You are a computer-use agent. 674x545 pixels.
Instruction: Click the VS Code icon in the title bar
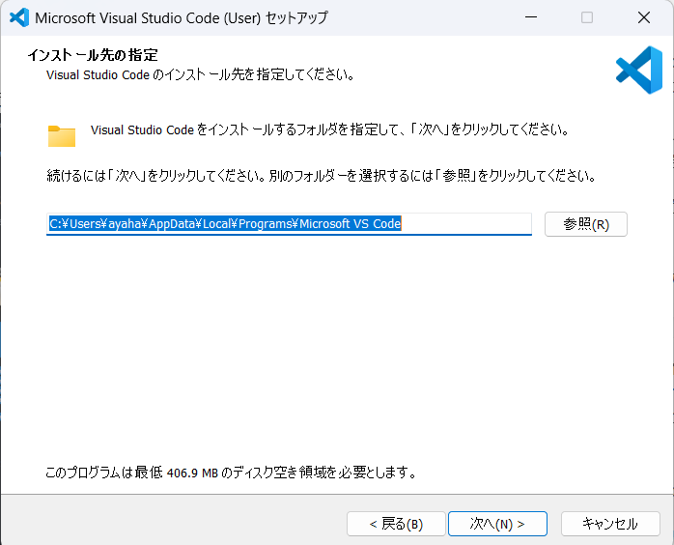[x=19, y=17]
